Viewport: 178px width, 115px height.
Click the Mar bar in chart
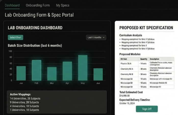tap(52, 74)
